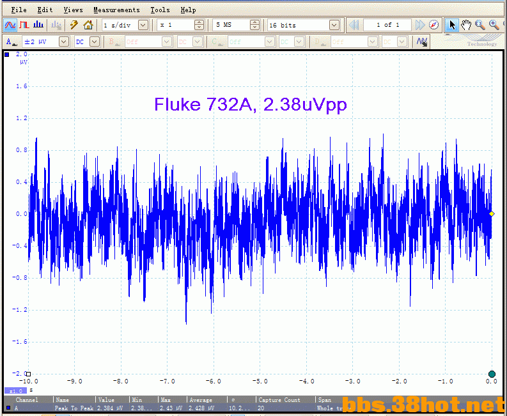Image resolution: width=507 pixels, height=416 pixels.
Task: Expand the 1 s/div timebase dropdown
Action: (x=143, y=25)
